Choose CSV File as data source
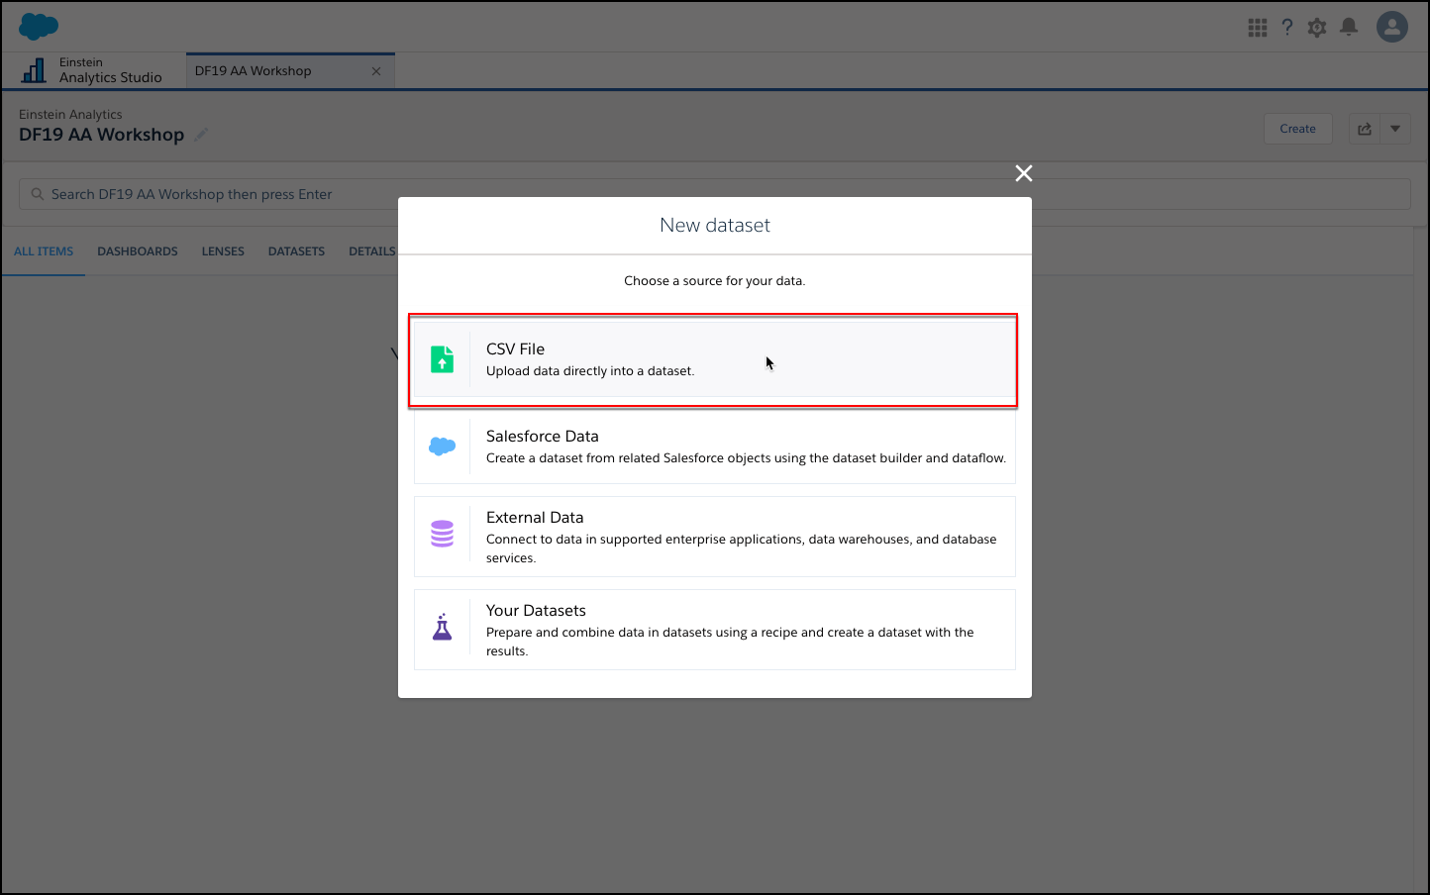This screenshot has height=895, width=1430. [715, 359]
